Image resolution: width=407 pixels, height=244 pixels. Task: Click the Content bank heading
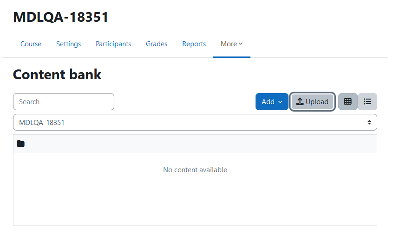57,75
